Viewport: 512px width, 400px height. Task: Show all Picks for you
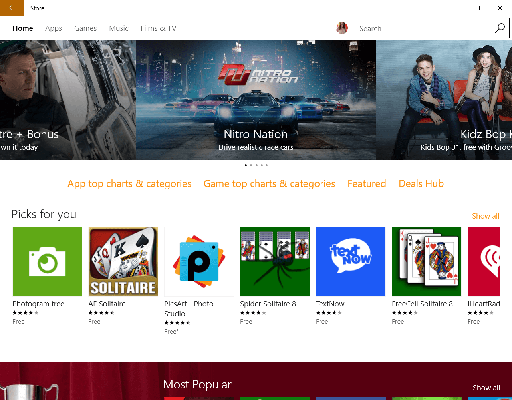tap(486, 216)
